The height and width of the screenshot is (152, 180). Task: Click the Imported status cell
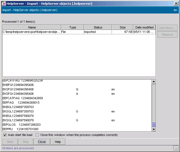98,32
